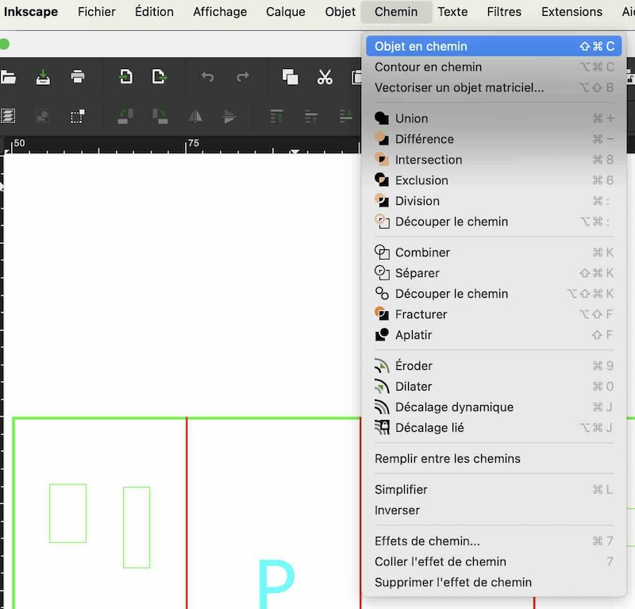Viewport: 635px width, 609px height.
Task: Click the greyed shapes selection icon
Action: pyautogui.click(x=43, y=116)
